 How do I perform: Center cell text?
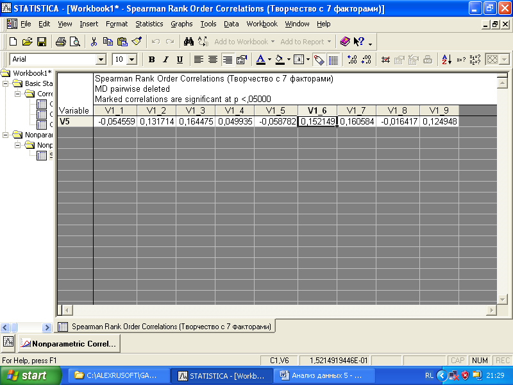pos(213,60)
